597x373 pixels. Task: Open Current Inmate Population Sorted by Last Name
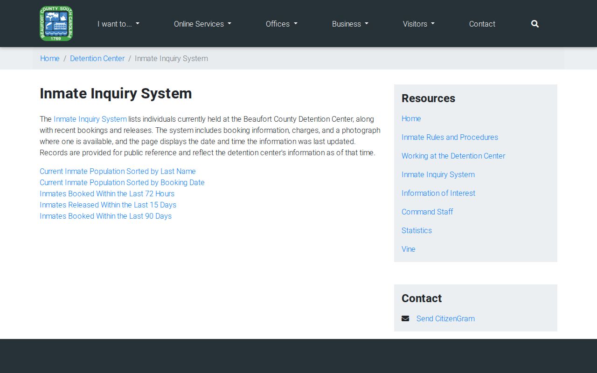118,171
